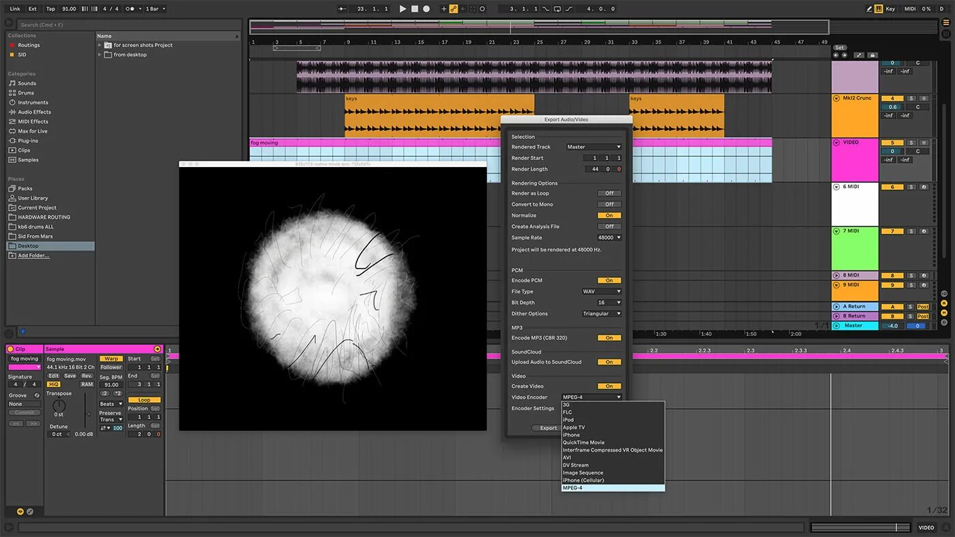Unfold the 6 MIDI track triangle

tap(836, 187)
